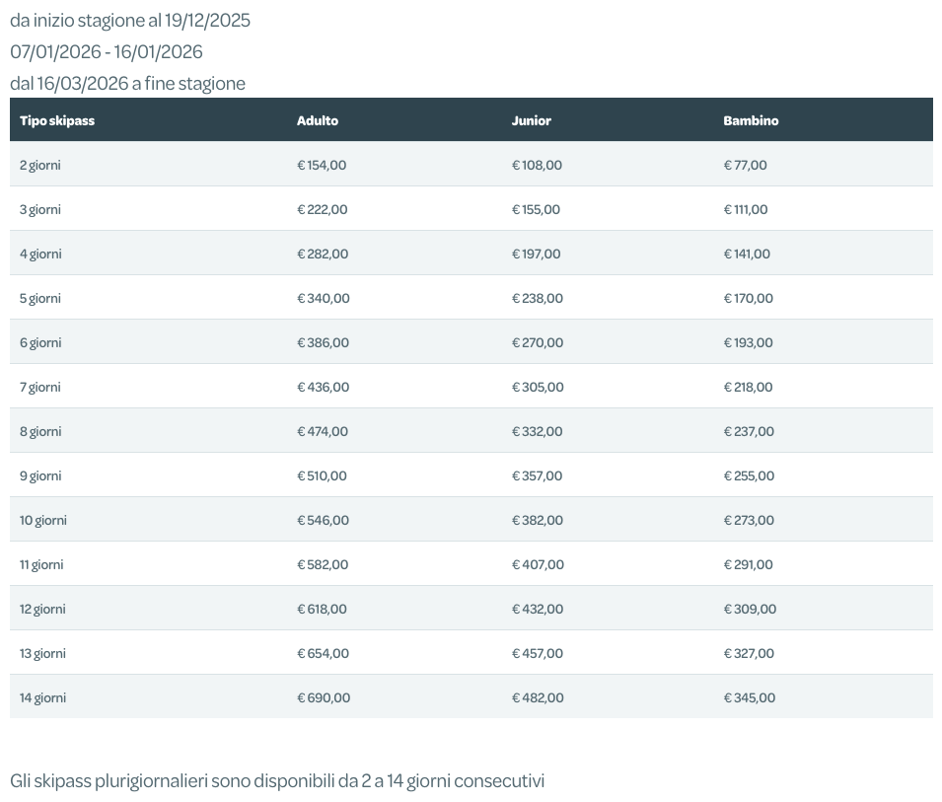Viewport: 942px width, 802px height.
Task: Click the junior price € 357,00
Action: pyautogui.click(x=537, y=475)
